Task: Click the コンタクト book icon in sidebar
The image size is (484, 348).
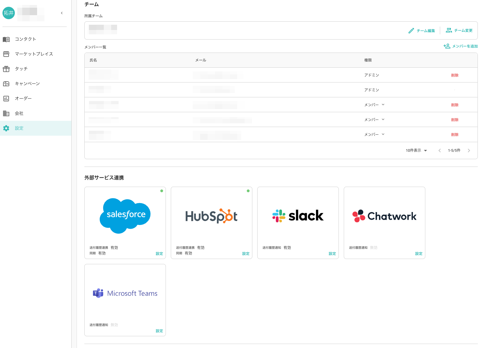Action: pyautogui.click(x=6, y=39)
